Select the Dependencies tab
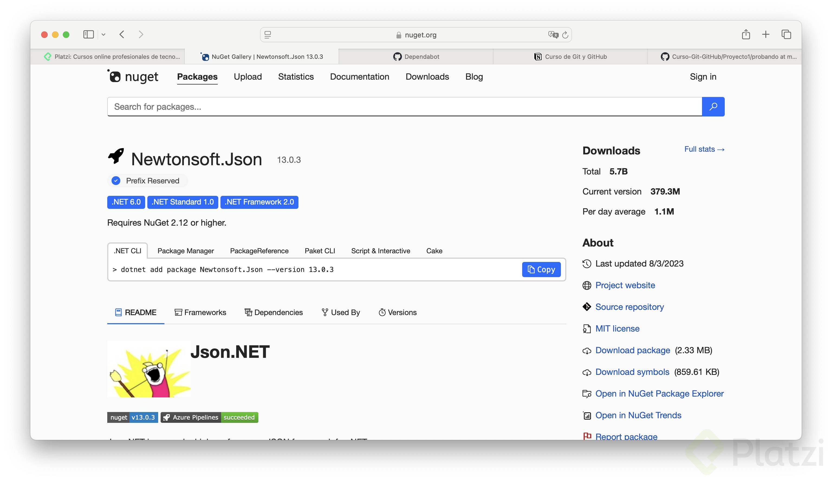The image size is (832, 480). coord(274,312)
